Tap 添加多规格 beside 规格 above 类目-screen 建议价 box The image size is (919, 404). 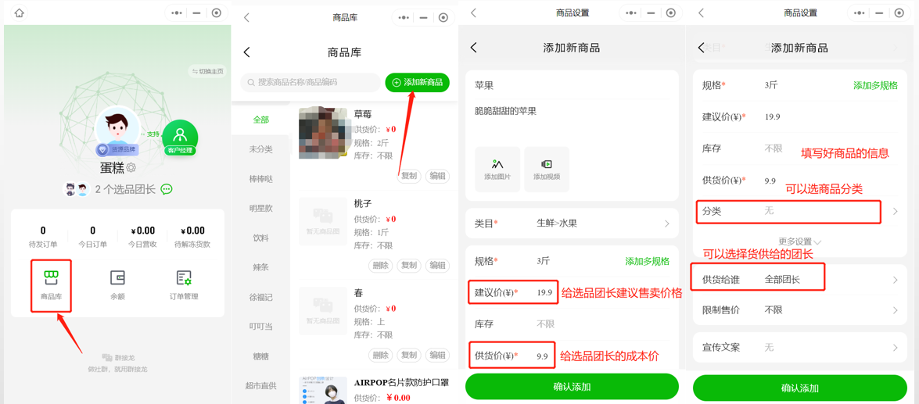pos(647,261)
